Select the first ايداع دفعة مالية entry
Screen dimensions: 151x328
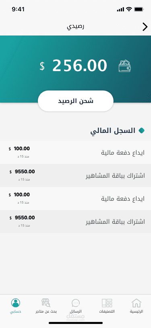click(76, 153)
